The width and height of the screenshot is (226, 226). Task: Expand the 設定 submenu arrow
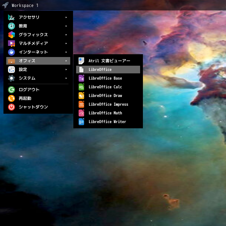(x=66, y=70)
